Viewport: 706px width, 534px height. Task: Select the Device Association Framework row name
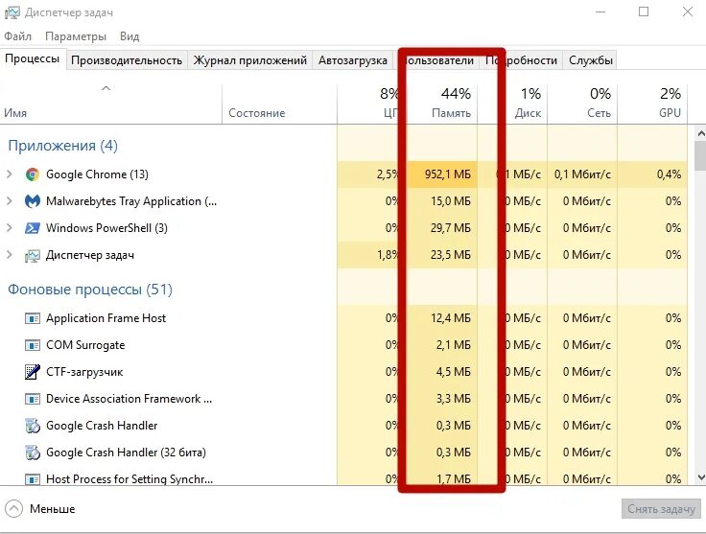click(x=129, y=399)
